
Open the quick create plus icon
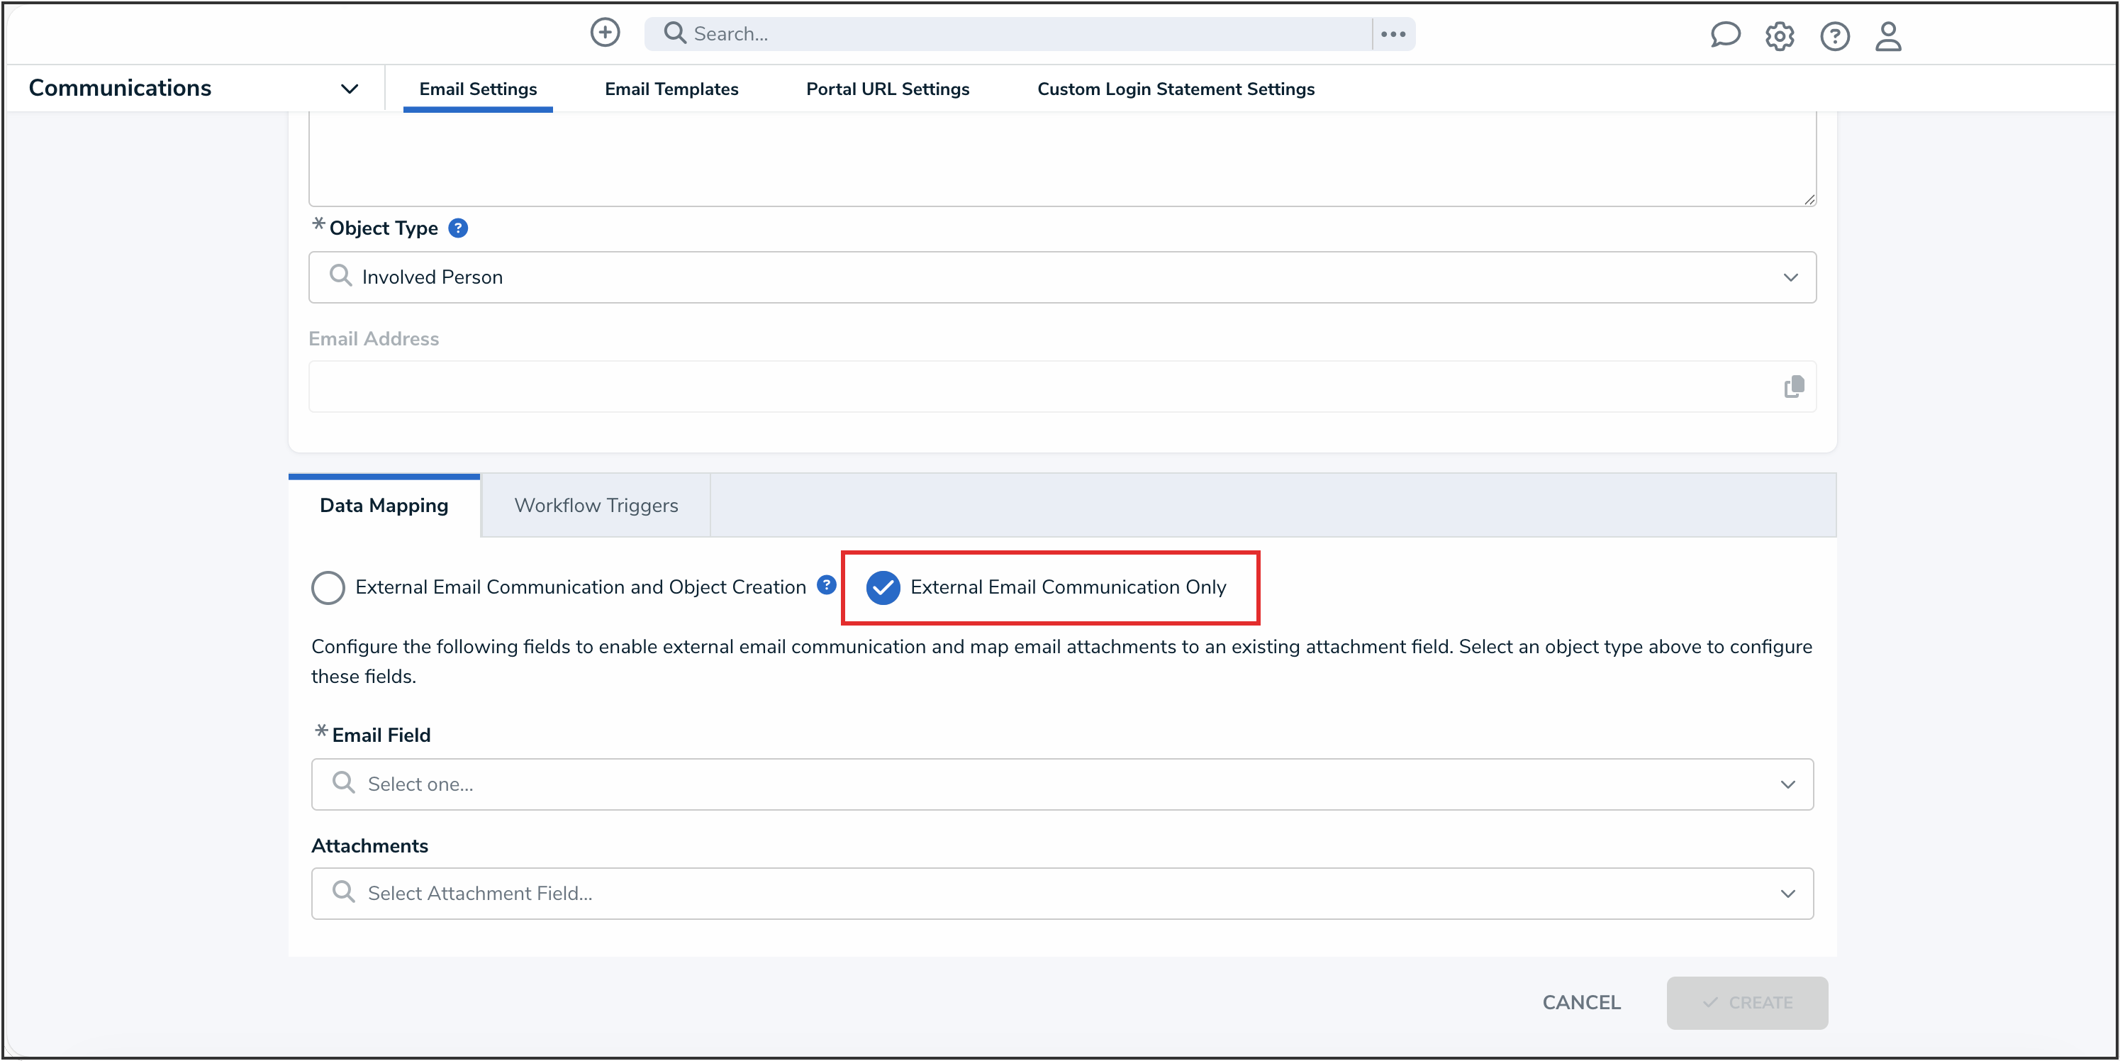point(605,33)
